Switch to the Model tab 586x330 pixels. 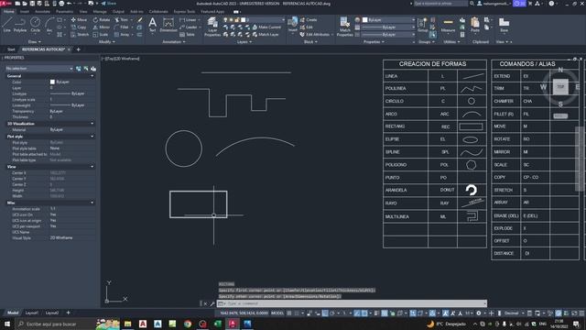coord(13,313)
